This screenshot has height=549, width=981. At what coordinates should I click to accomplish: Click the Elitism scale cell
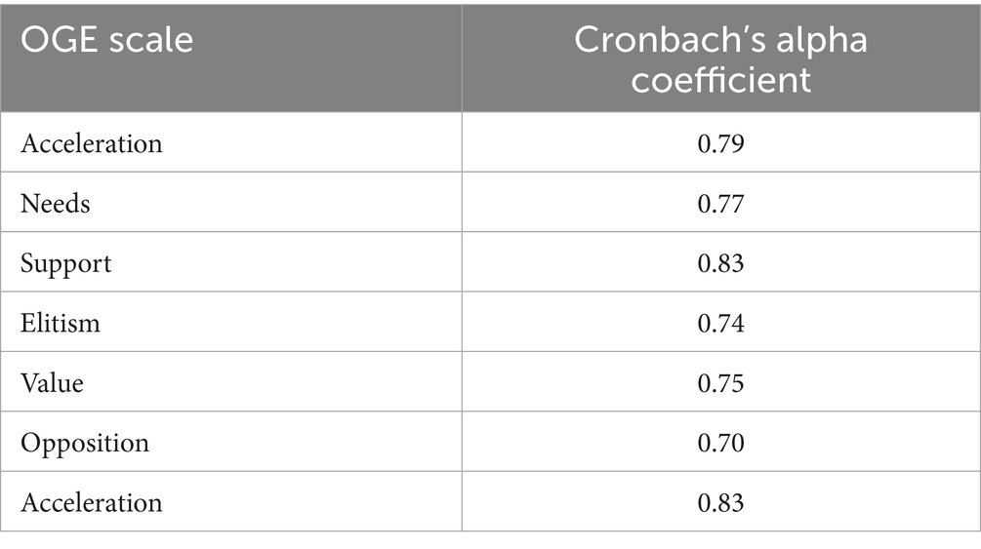(x=61, y=323)
